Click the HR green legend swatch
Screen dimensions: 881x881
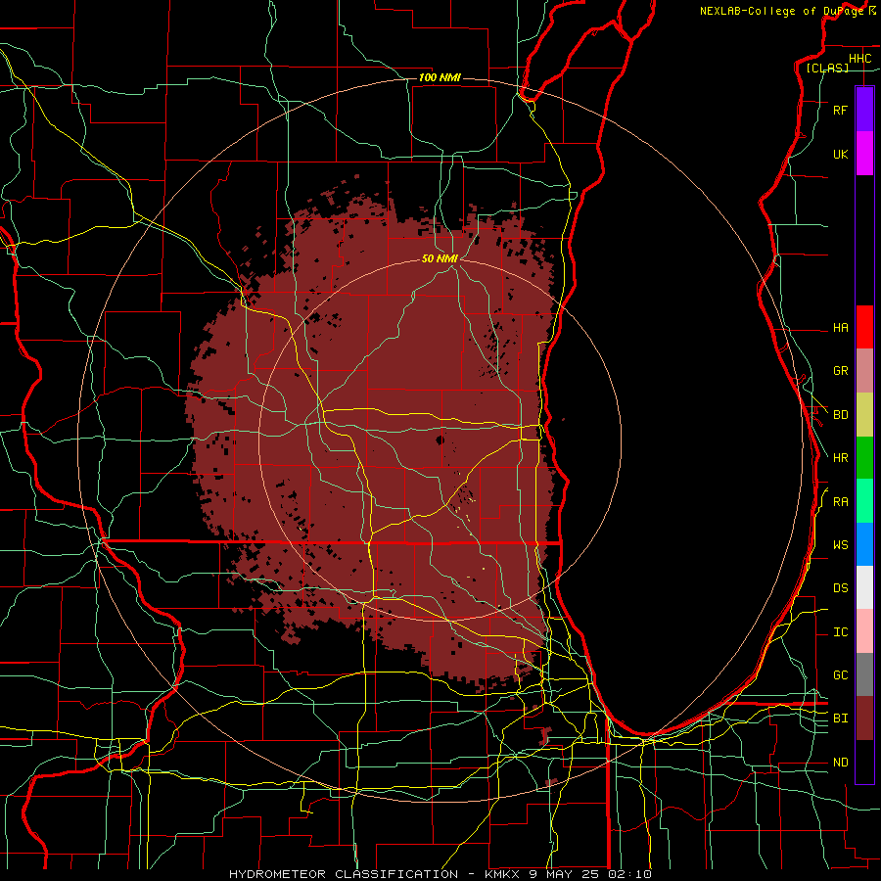[x=864, y=458]
